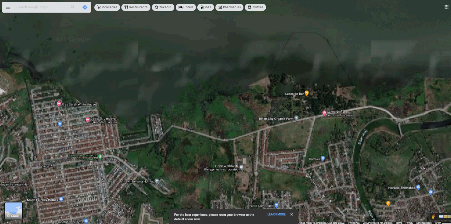Click into Search Google Maps field
This screenshot has height=224, width=451.
[42, 7]
